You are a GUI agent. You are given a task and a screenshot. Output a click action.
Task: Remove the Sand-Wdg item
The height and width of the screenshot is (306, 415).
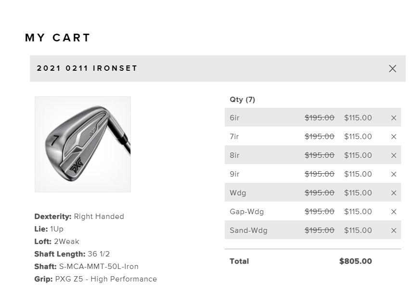[x=393, y=230]
